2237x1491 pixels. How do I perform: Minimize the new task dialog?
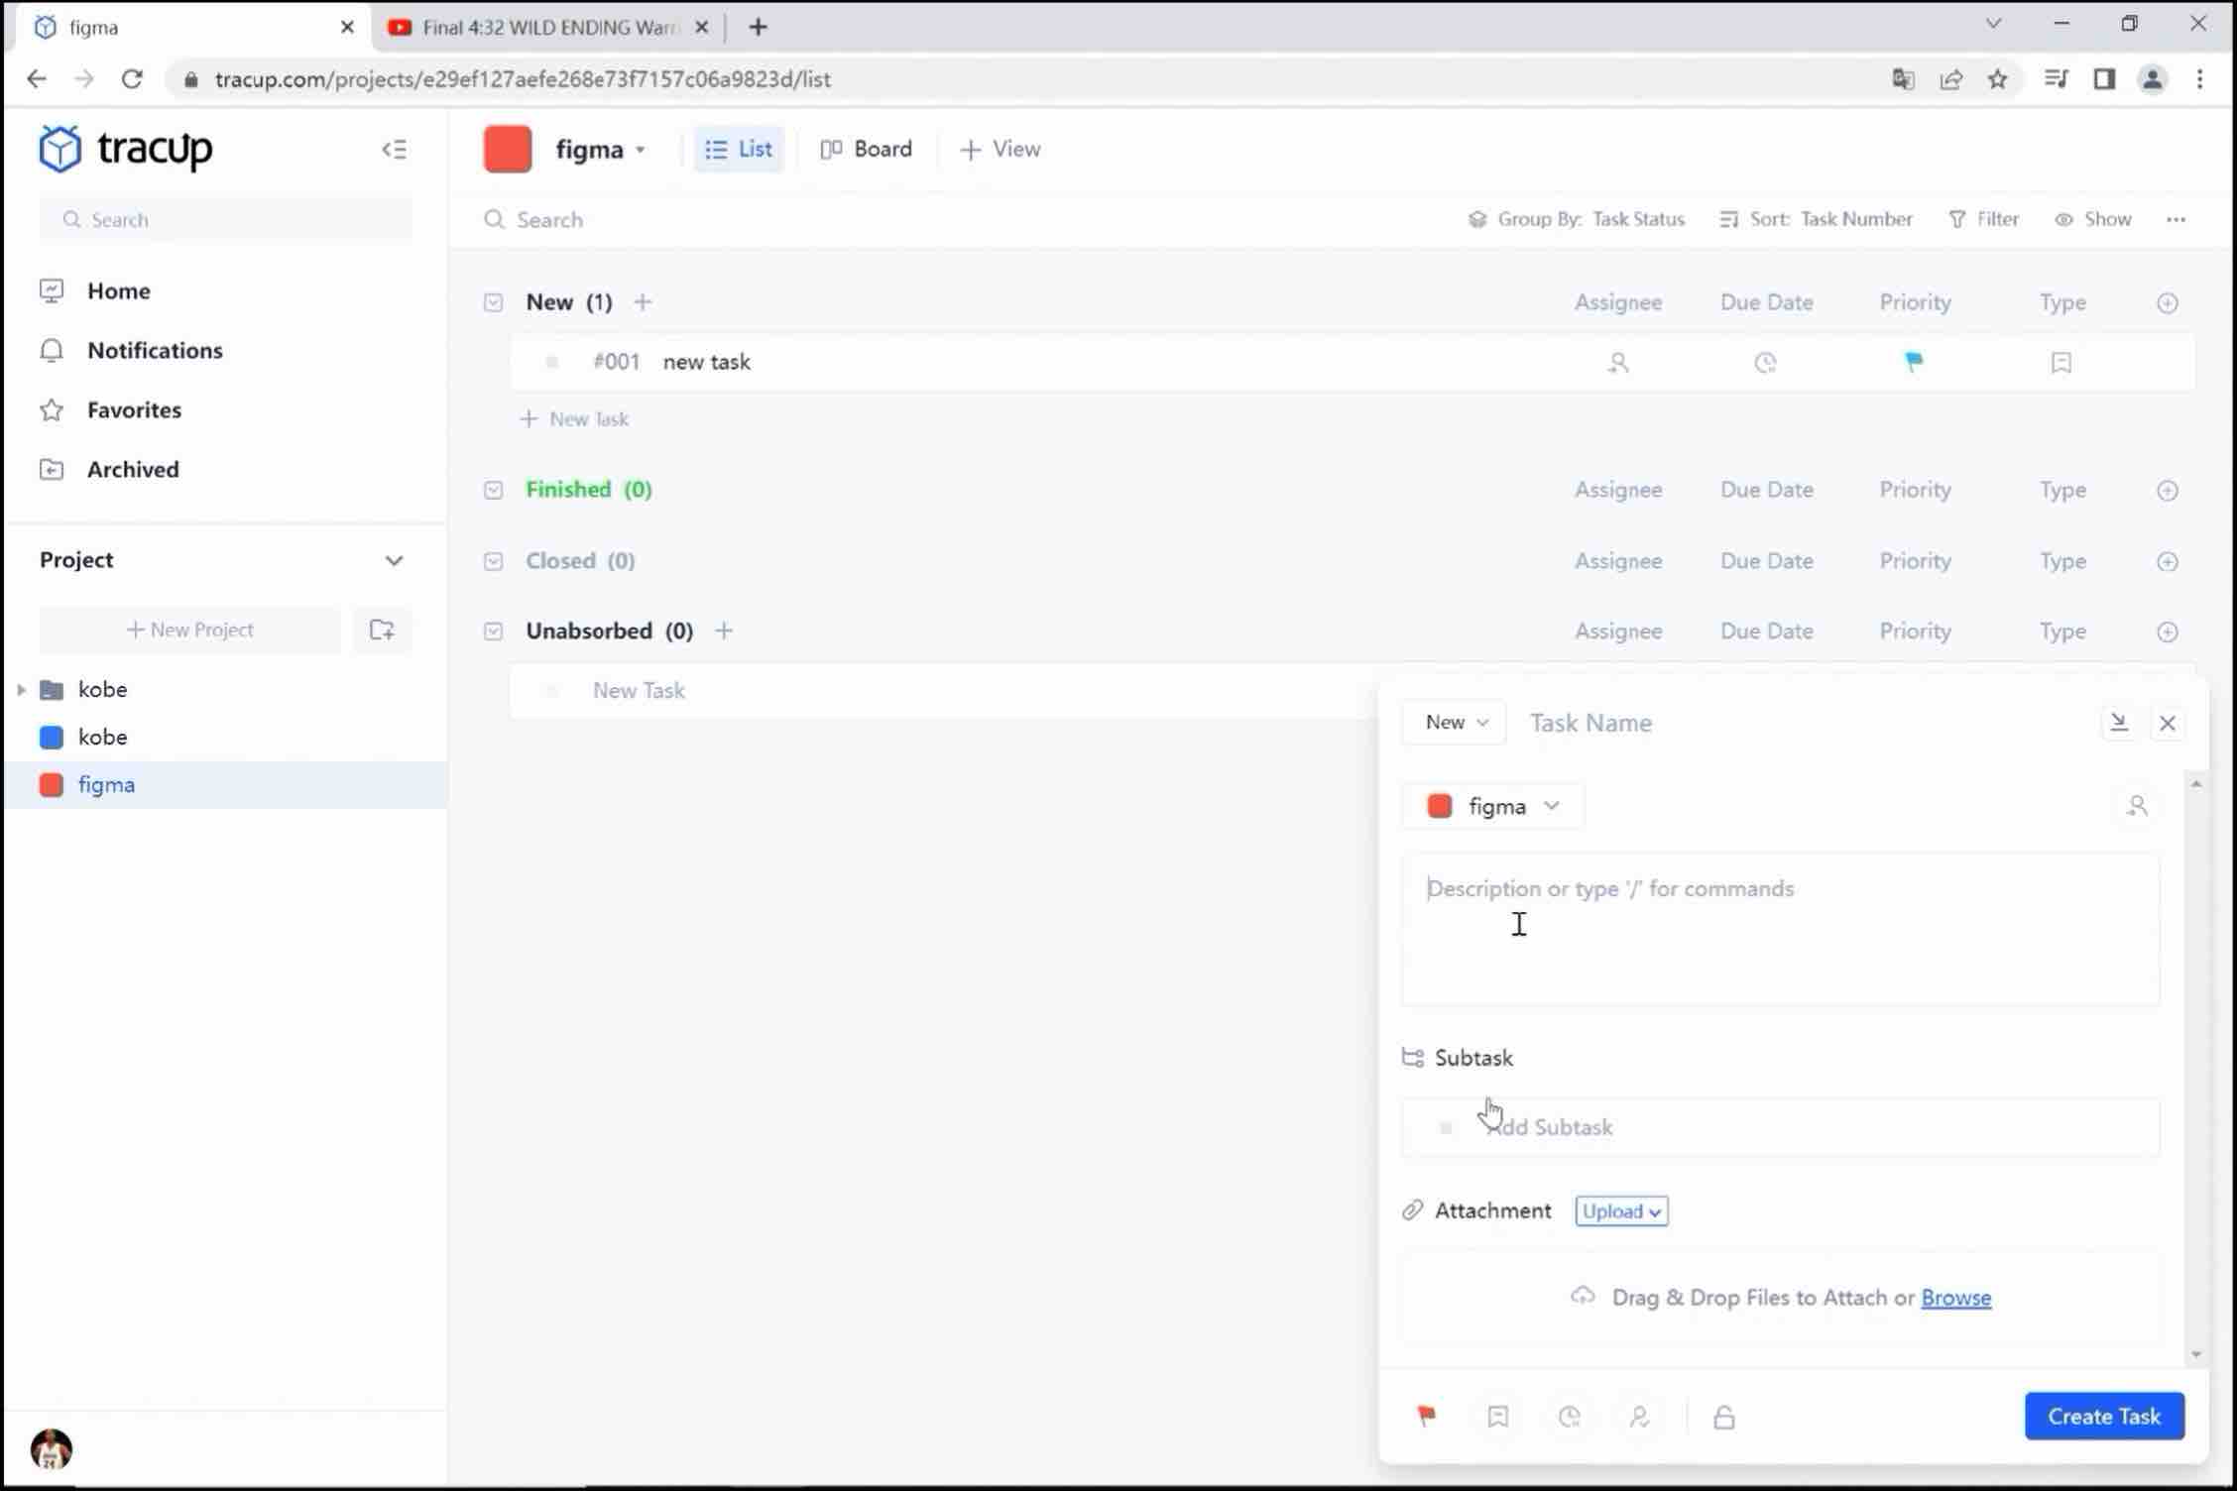click(2118, 723)
